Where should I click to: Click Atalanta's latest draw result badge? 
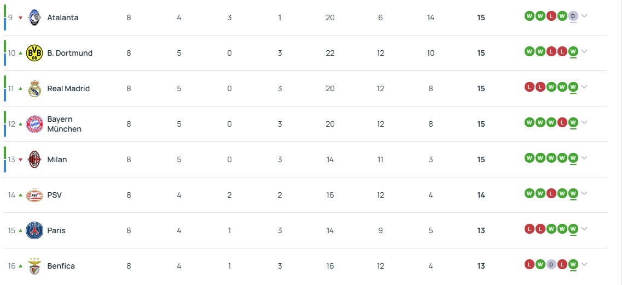point(573,16)
